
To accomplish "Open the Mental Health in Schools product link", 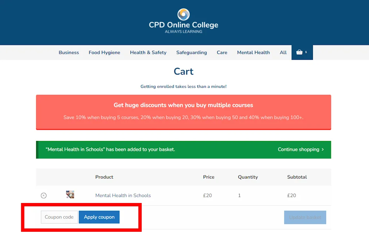I will point(123,195).
